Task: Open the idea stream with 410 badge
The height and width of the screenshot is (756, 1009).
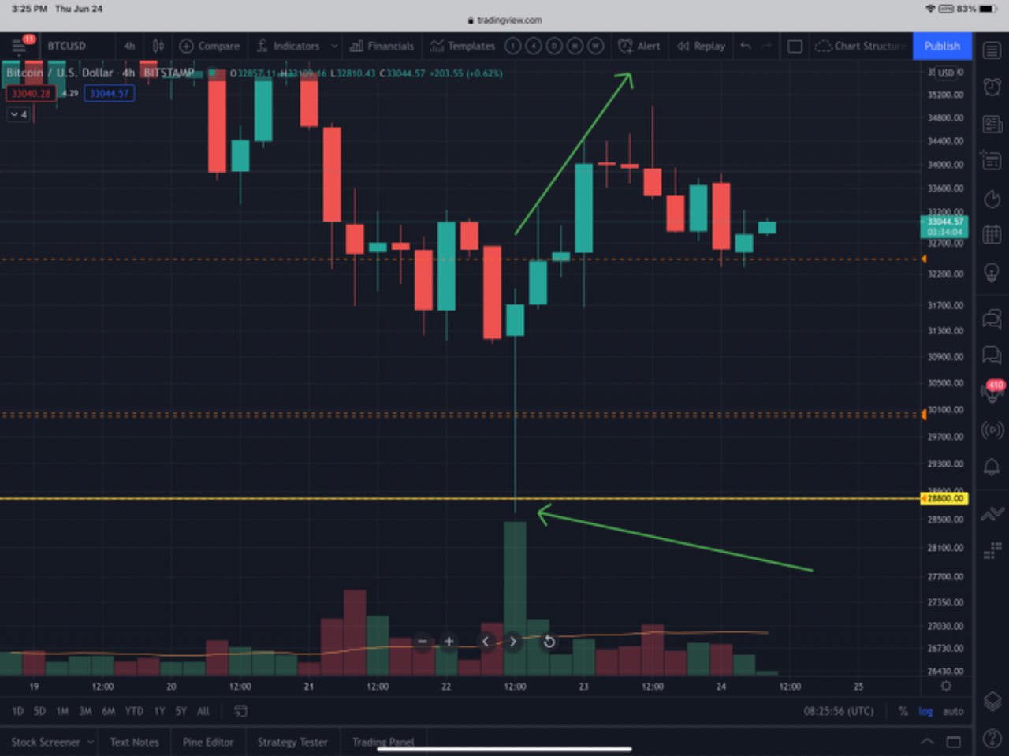Action: (992, 391)
